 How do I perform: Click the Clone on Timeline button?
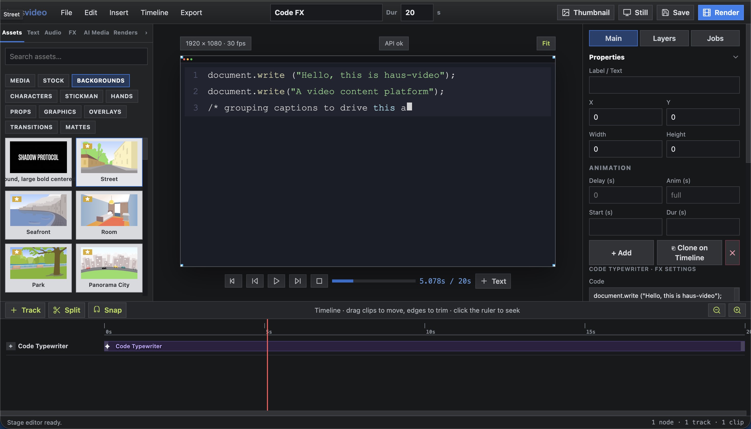[689, 253]
